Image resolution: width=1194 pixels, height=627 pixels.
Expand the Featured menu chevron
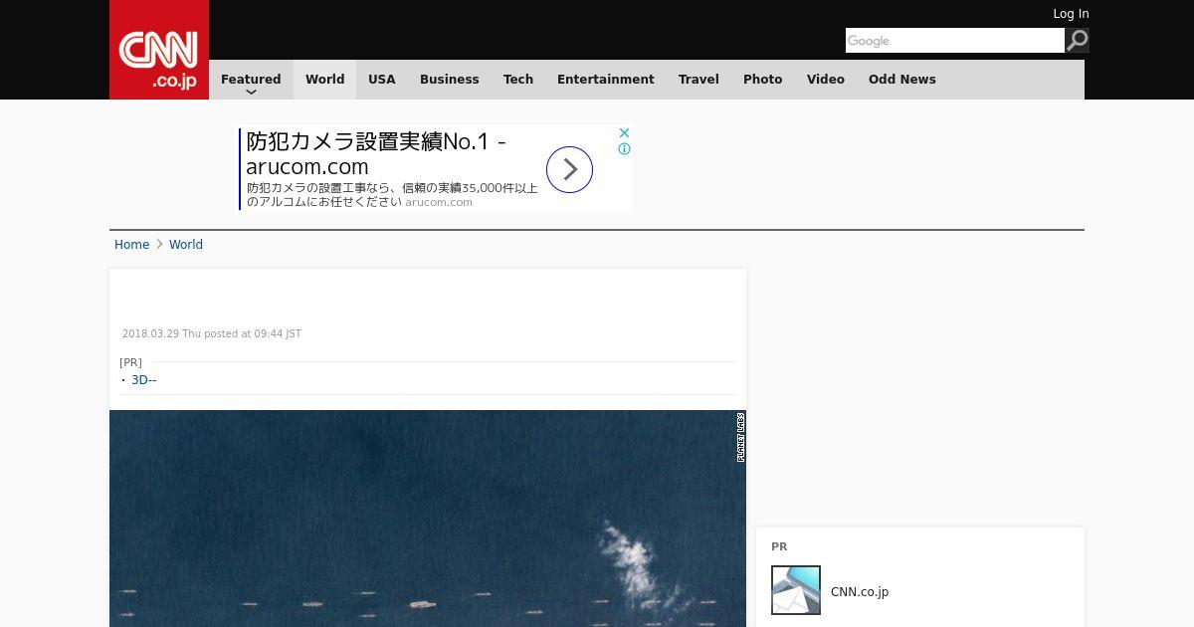pos(251,93)
